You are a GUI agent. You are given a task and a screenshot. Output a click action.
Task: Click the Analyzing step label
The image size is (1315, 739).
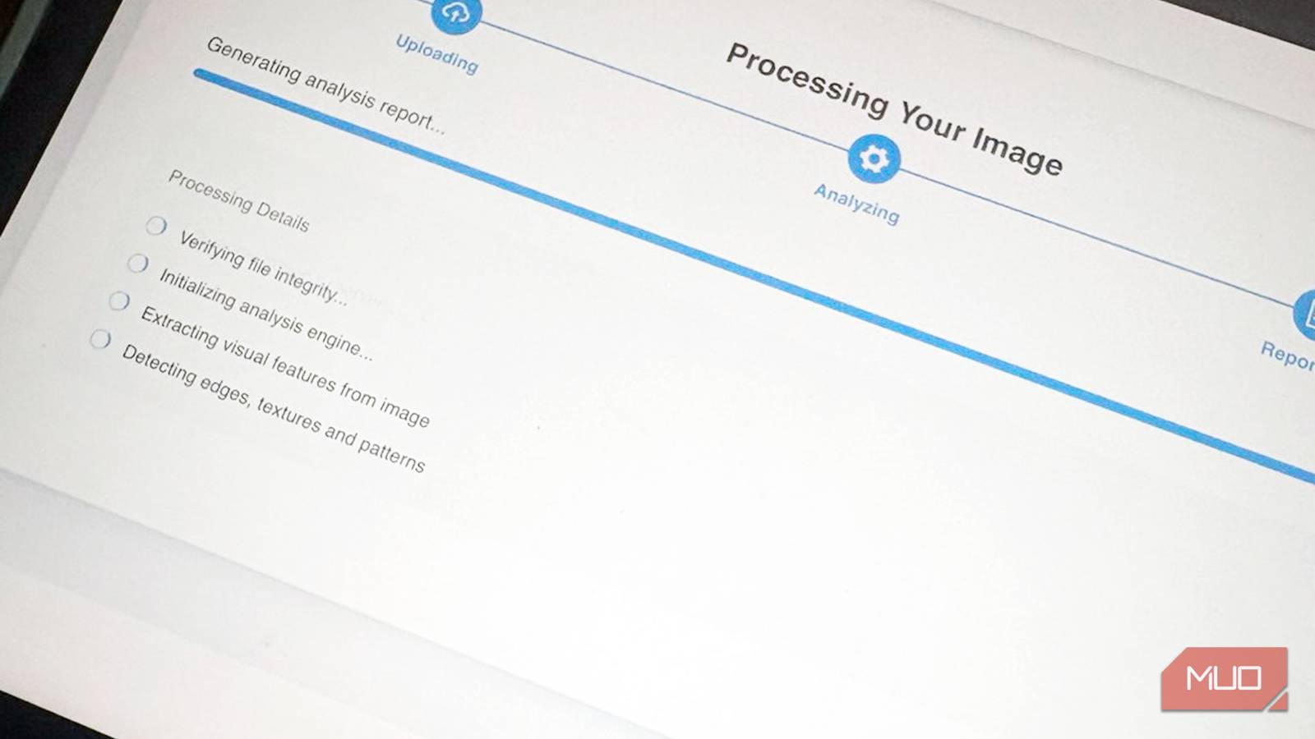tap(856, 203)
